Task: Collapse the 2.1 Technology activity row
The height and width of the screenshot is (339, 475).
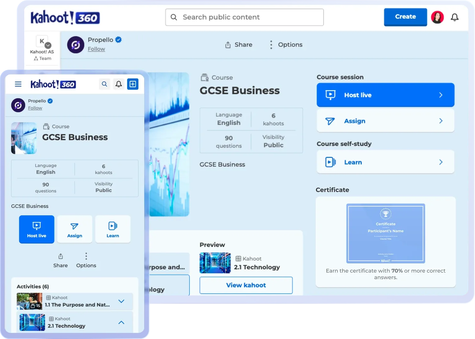Action: coord(121,322)
